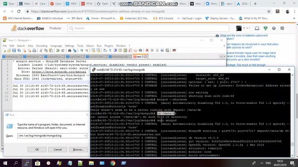Screen dimensions: 298x167
Task: Click Zoom In icon in Notepad++ toolbar
Action: 81,51
